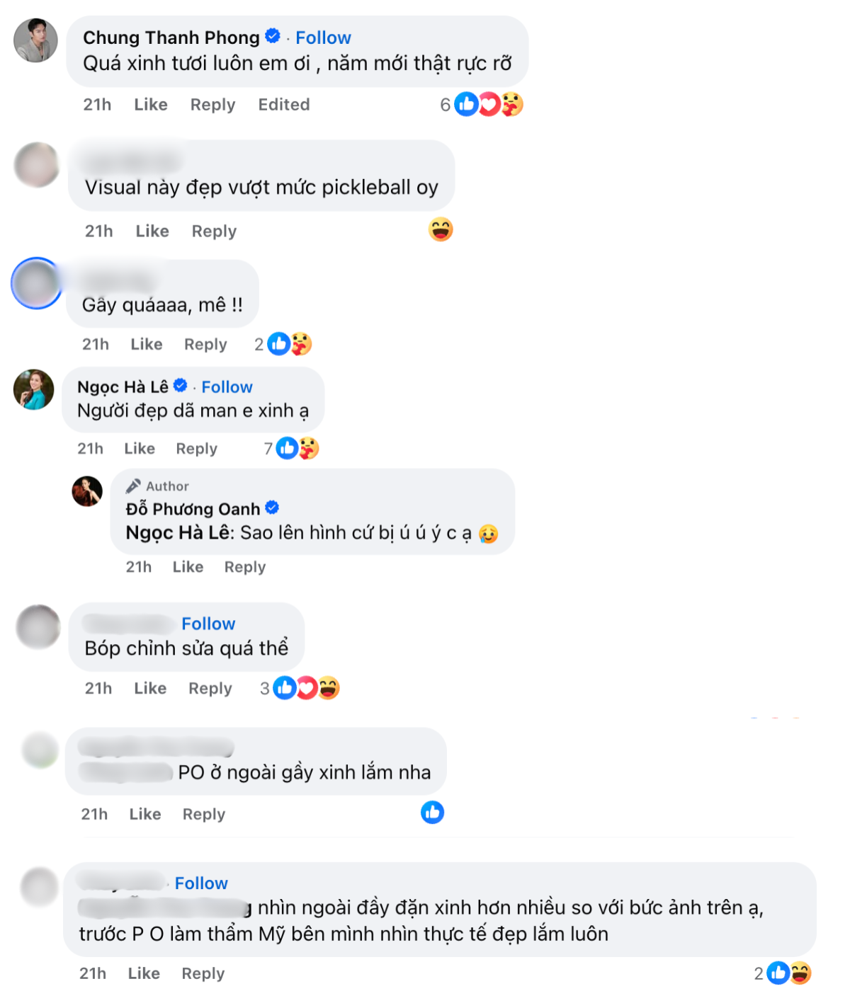Reply to "Bóp chỉnh sửa quá thể" comment
The height and width of the screenshot is (991, 850).
[x=210, y=689]
